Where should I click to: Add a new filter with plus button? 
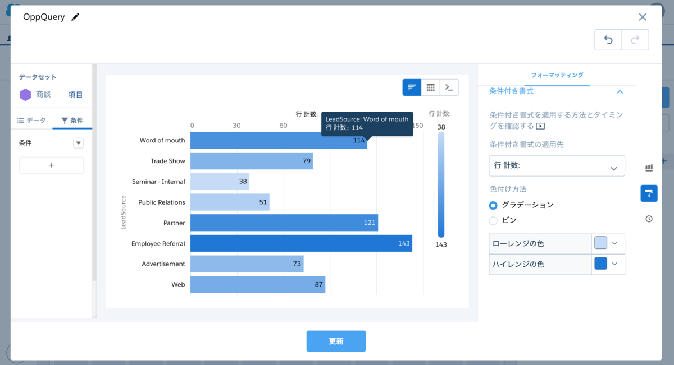(x=51, y=165)
